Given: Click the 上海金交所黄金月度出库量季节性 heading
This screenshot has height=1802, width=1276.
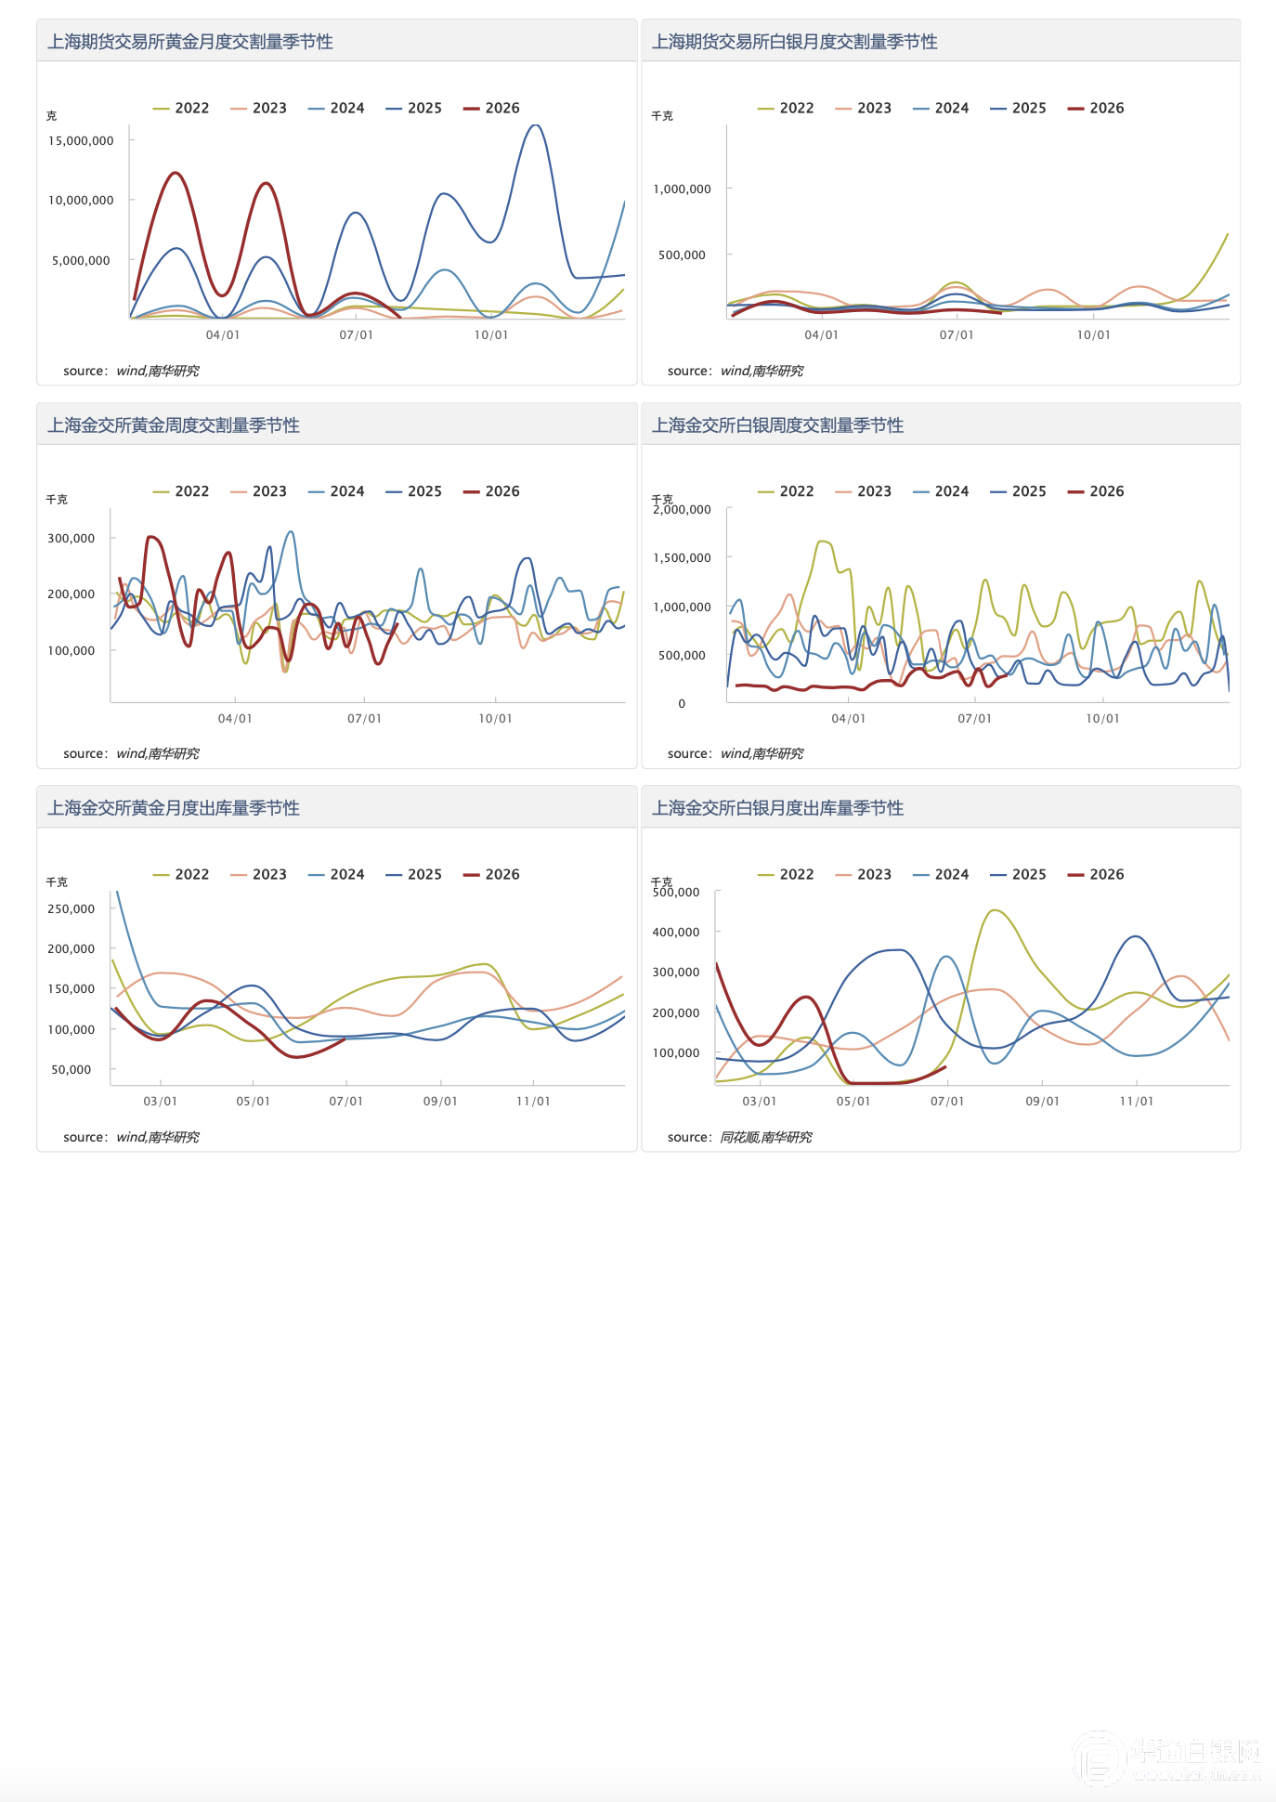Looking at the screenshot, I should [174, 808].
